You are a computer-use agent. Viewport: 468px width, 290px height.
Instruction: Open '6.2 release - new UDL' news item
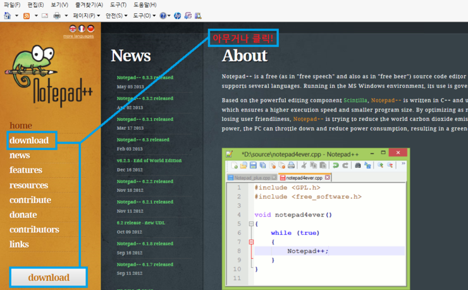pos(140,223)
